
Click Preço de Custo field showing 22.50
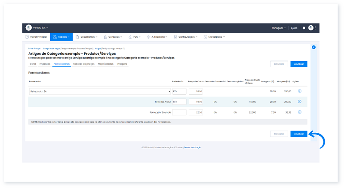pyautogui.click(x=196, y=112)
